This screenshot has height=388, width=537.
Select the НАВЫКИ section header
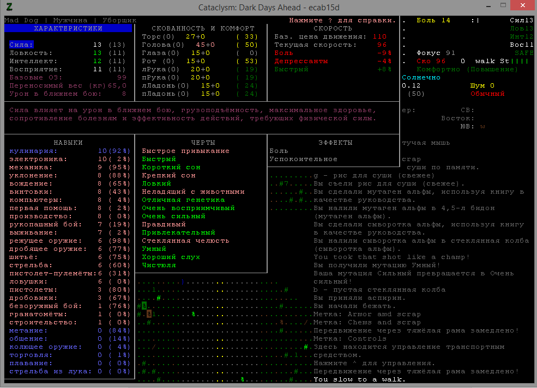[x=68, y=143]
